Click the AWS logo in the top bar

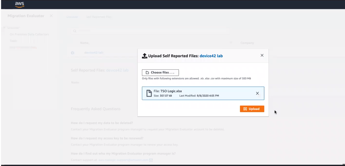[x=19, y=4]
